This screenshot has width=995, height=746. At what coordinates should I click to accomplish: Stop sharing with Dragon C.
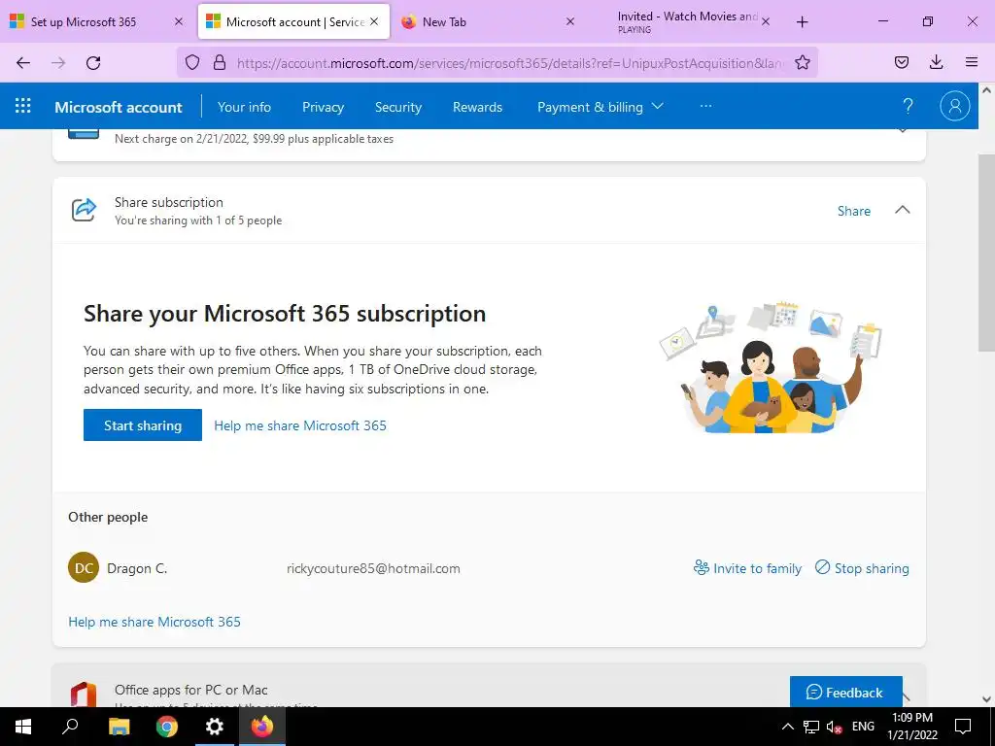click(862, 567)
